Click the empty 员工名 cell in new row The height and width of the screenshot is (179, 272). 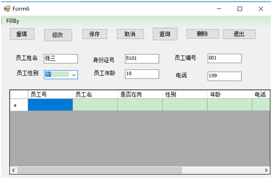click(95, 105)
